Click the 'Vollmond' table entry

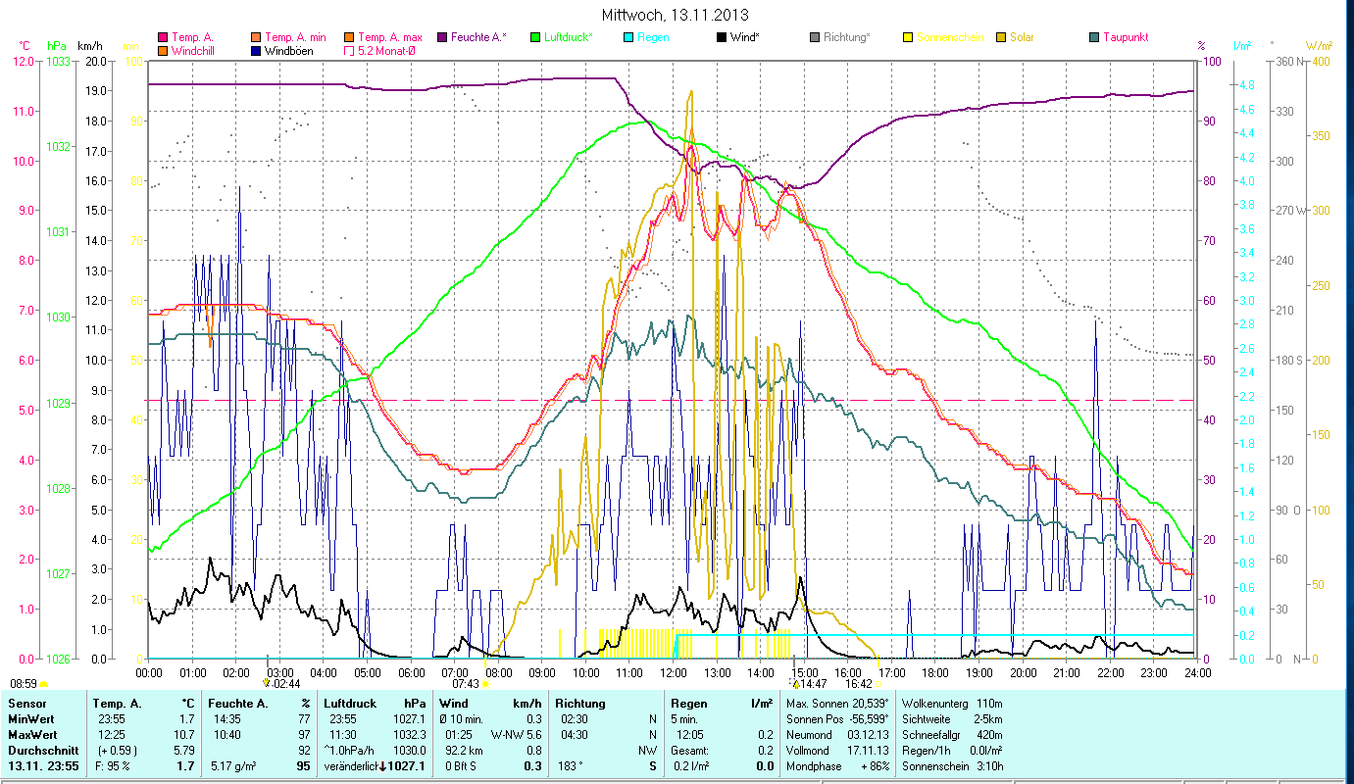(808, 751)
